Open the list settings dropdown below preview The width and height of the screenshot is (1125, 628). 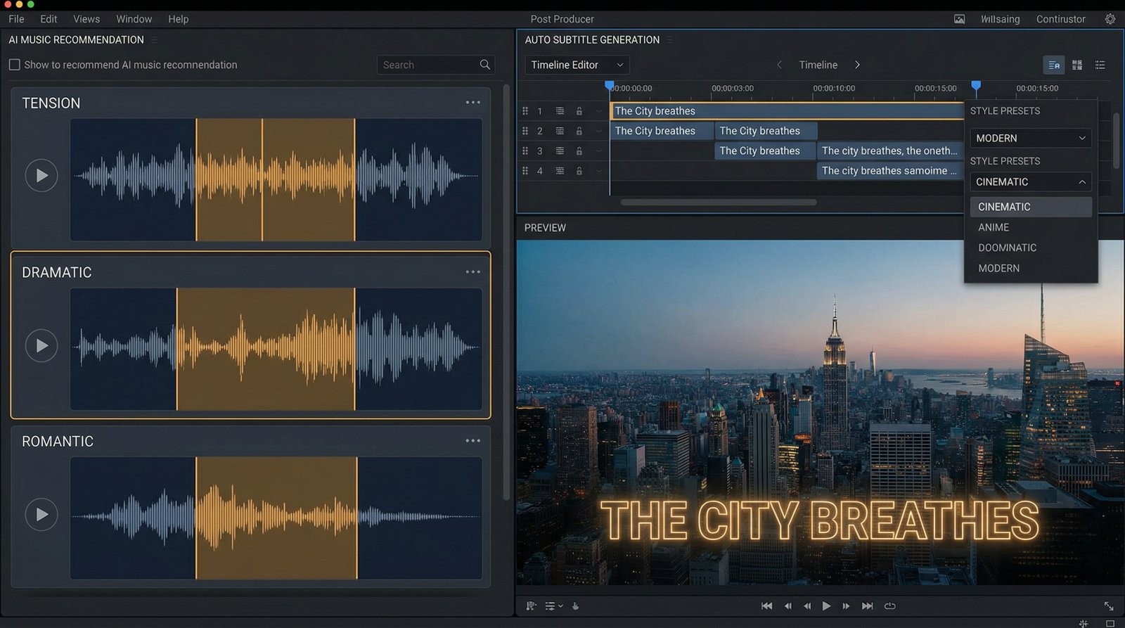(554, 606)
